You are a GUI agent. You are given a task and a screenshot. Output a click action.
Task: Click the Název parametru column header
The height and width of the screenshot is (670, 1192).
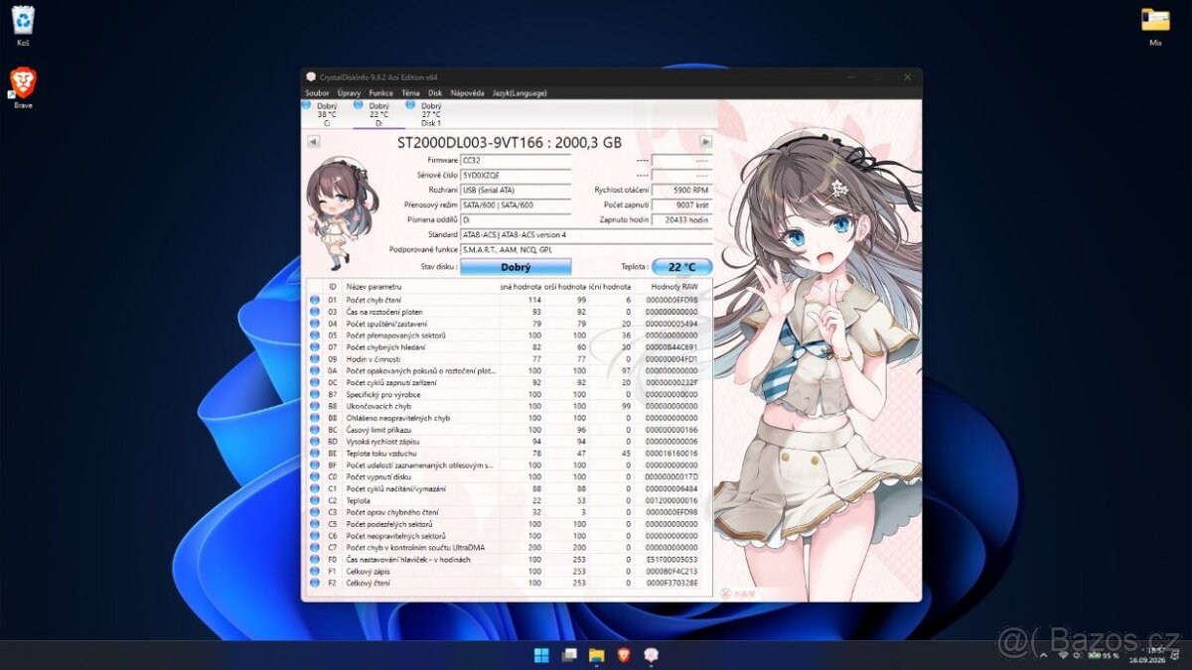419,287
